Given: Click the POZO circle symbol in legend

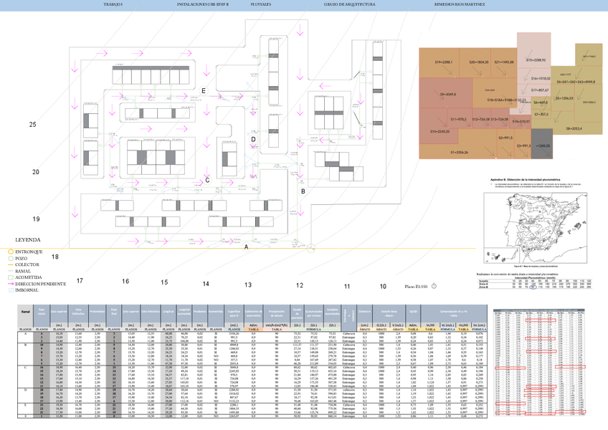Looking at the screenshot, I should click(10, 259).
